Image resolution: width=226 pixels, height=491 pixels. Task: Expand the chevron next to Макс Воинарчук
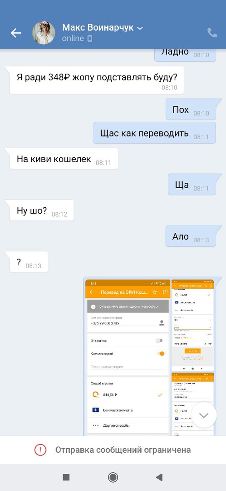click(140, 28)
